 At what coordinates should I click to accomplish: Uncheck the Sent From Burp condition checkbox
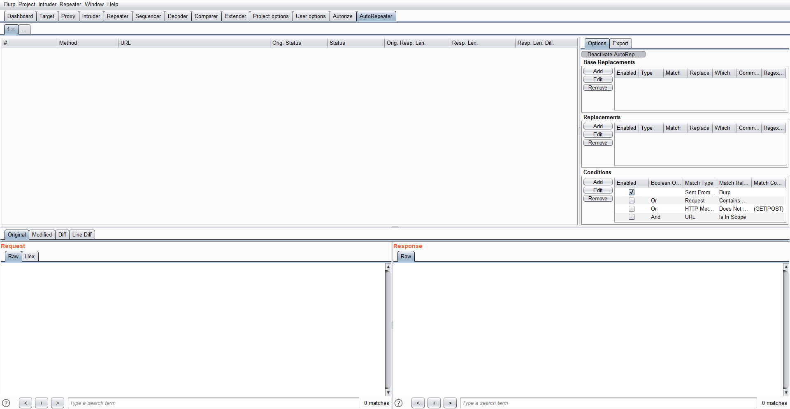pyautogui.click(x=632, y=192)
